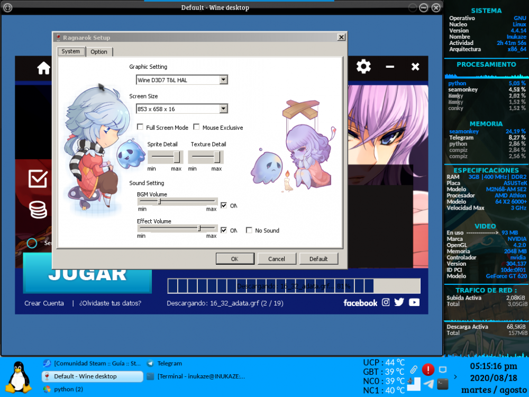Viewport: 529px width, 397px height.
Task: Open the Instagram icon link
Action: (x=386, y=302)
